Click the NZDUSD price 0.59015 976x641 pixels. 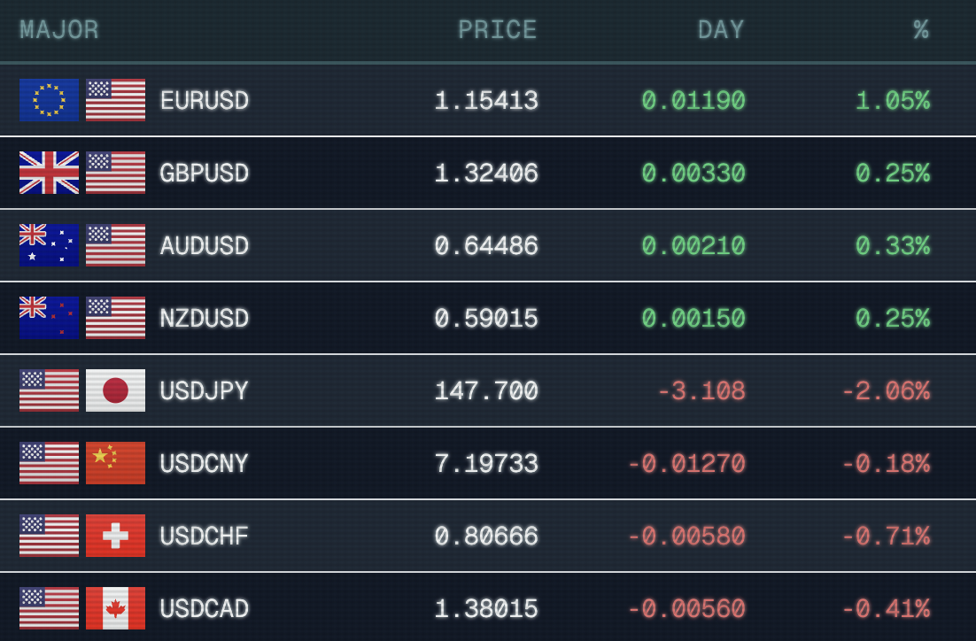coord(486,319)
